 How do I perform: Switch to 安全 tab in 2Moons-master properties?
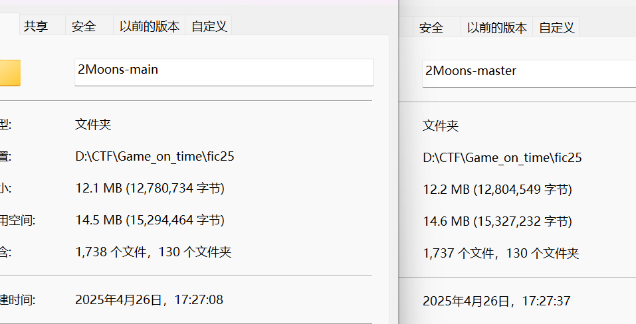431,28
